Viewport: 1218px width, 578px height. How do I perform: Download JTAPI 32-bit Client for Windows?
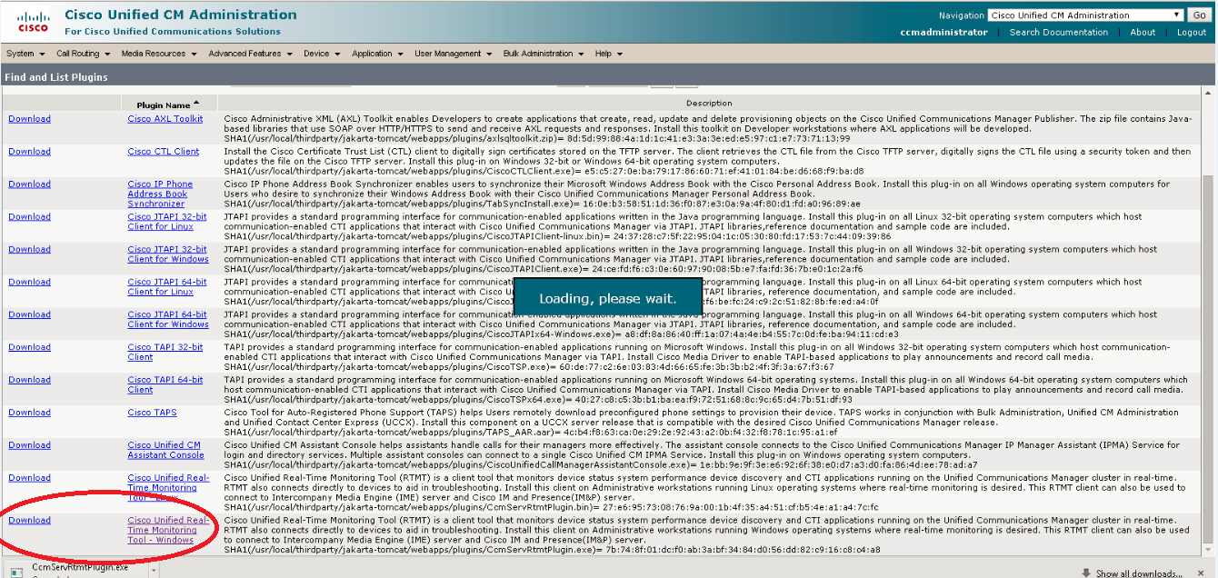(x=29, y=250)
